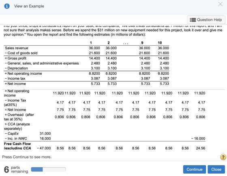227x176 pixels.
Task: Select the -16.000 NWC recovery value
Action: (x=198, y=138)
